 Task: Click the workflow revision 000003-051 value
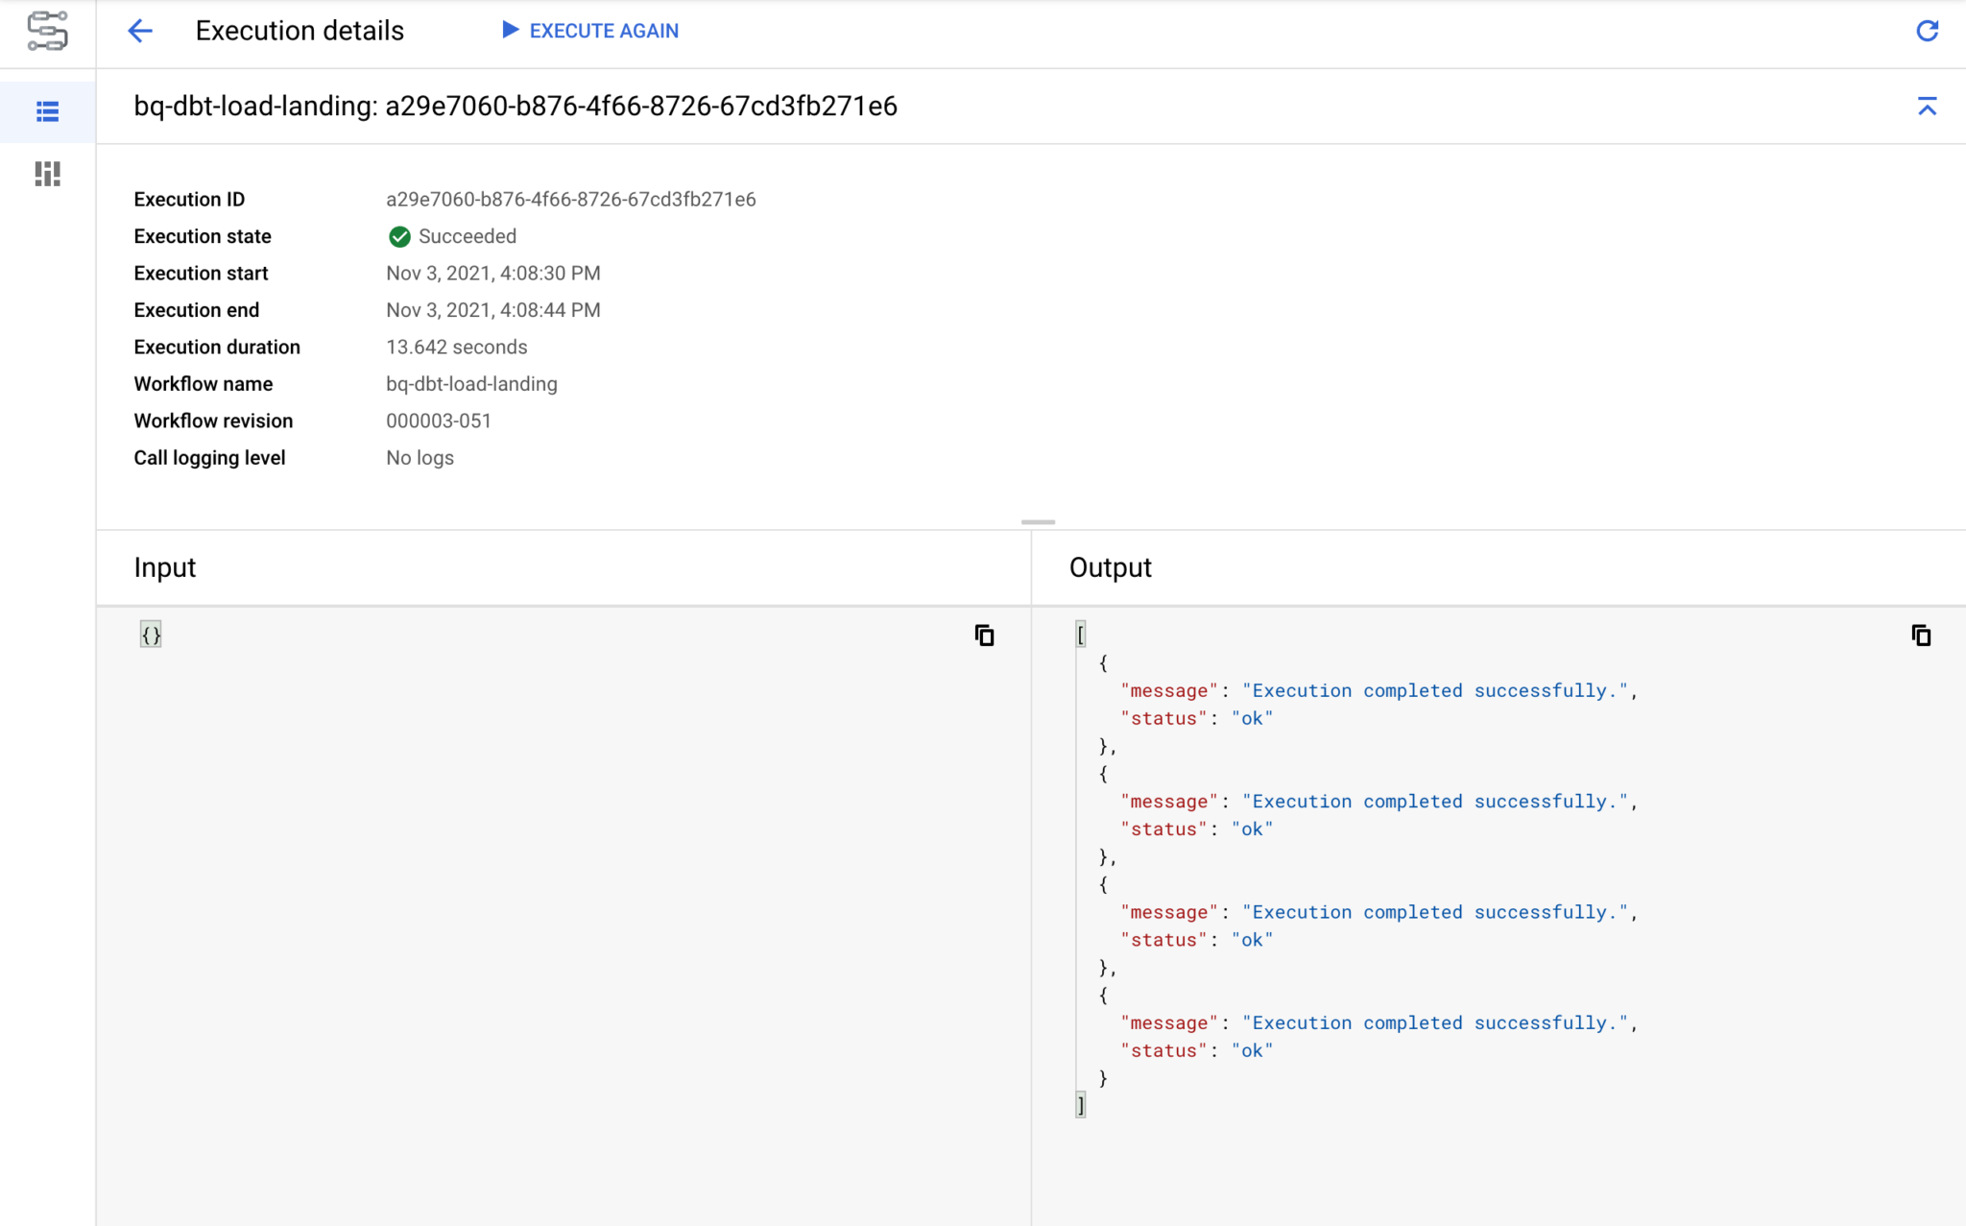pos(438,421)
